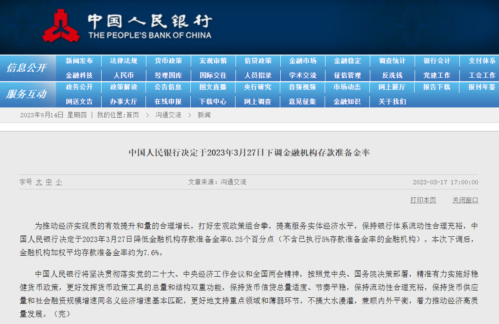Select 下载中心 navigation link
Viewport: 499px width, 324px height.
[x=213, y=102]
